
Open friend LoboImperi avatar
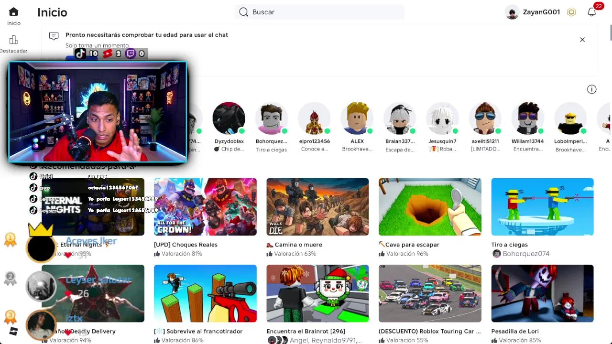(x=570, y=118)
